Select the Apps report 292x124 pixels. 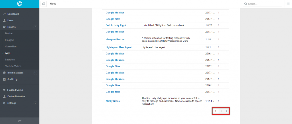pyautogui.click(x=8, y=53)
